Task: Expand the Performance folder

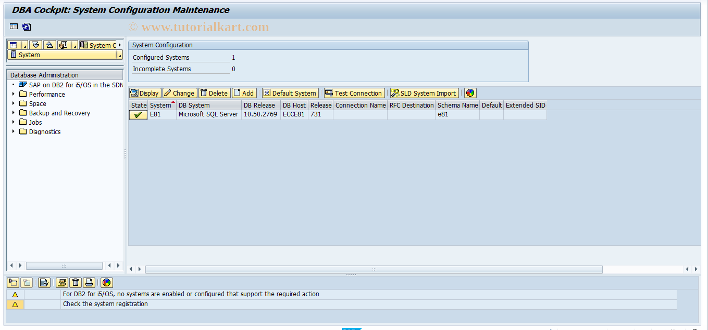Action: point(14,94)
